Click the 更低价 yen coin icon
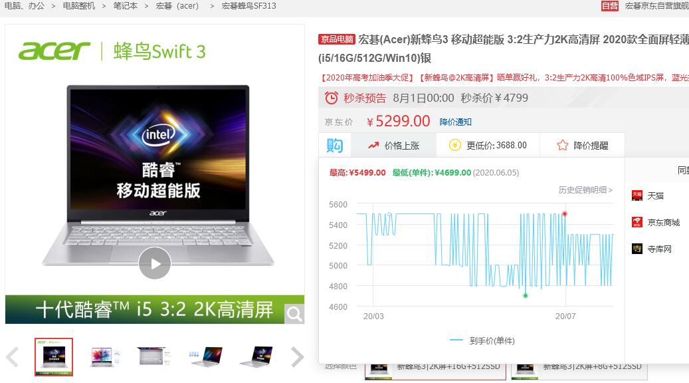 (x=454, y=146)
